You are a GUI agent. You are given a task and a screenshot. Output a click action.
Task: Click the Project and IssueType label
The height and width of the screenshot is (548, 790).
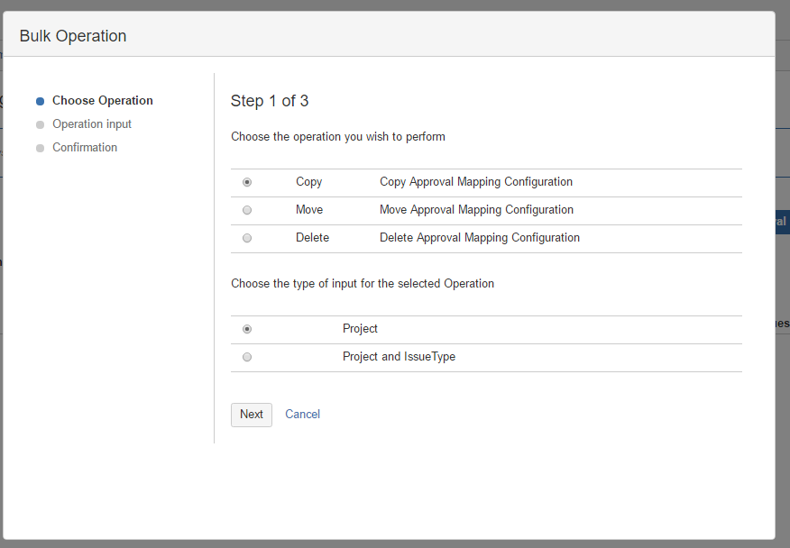coord(399,357)
